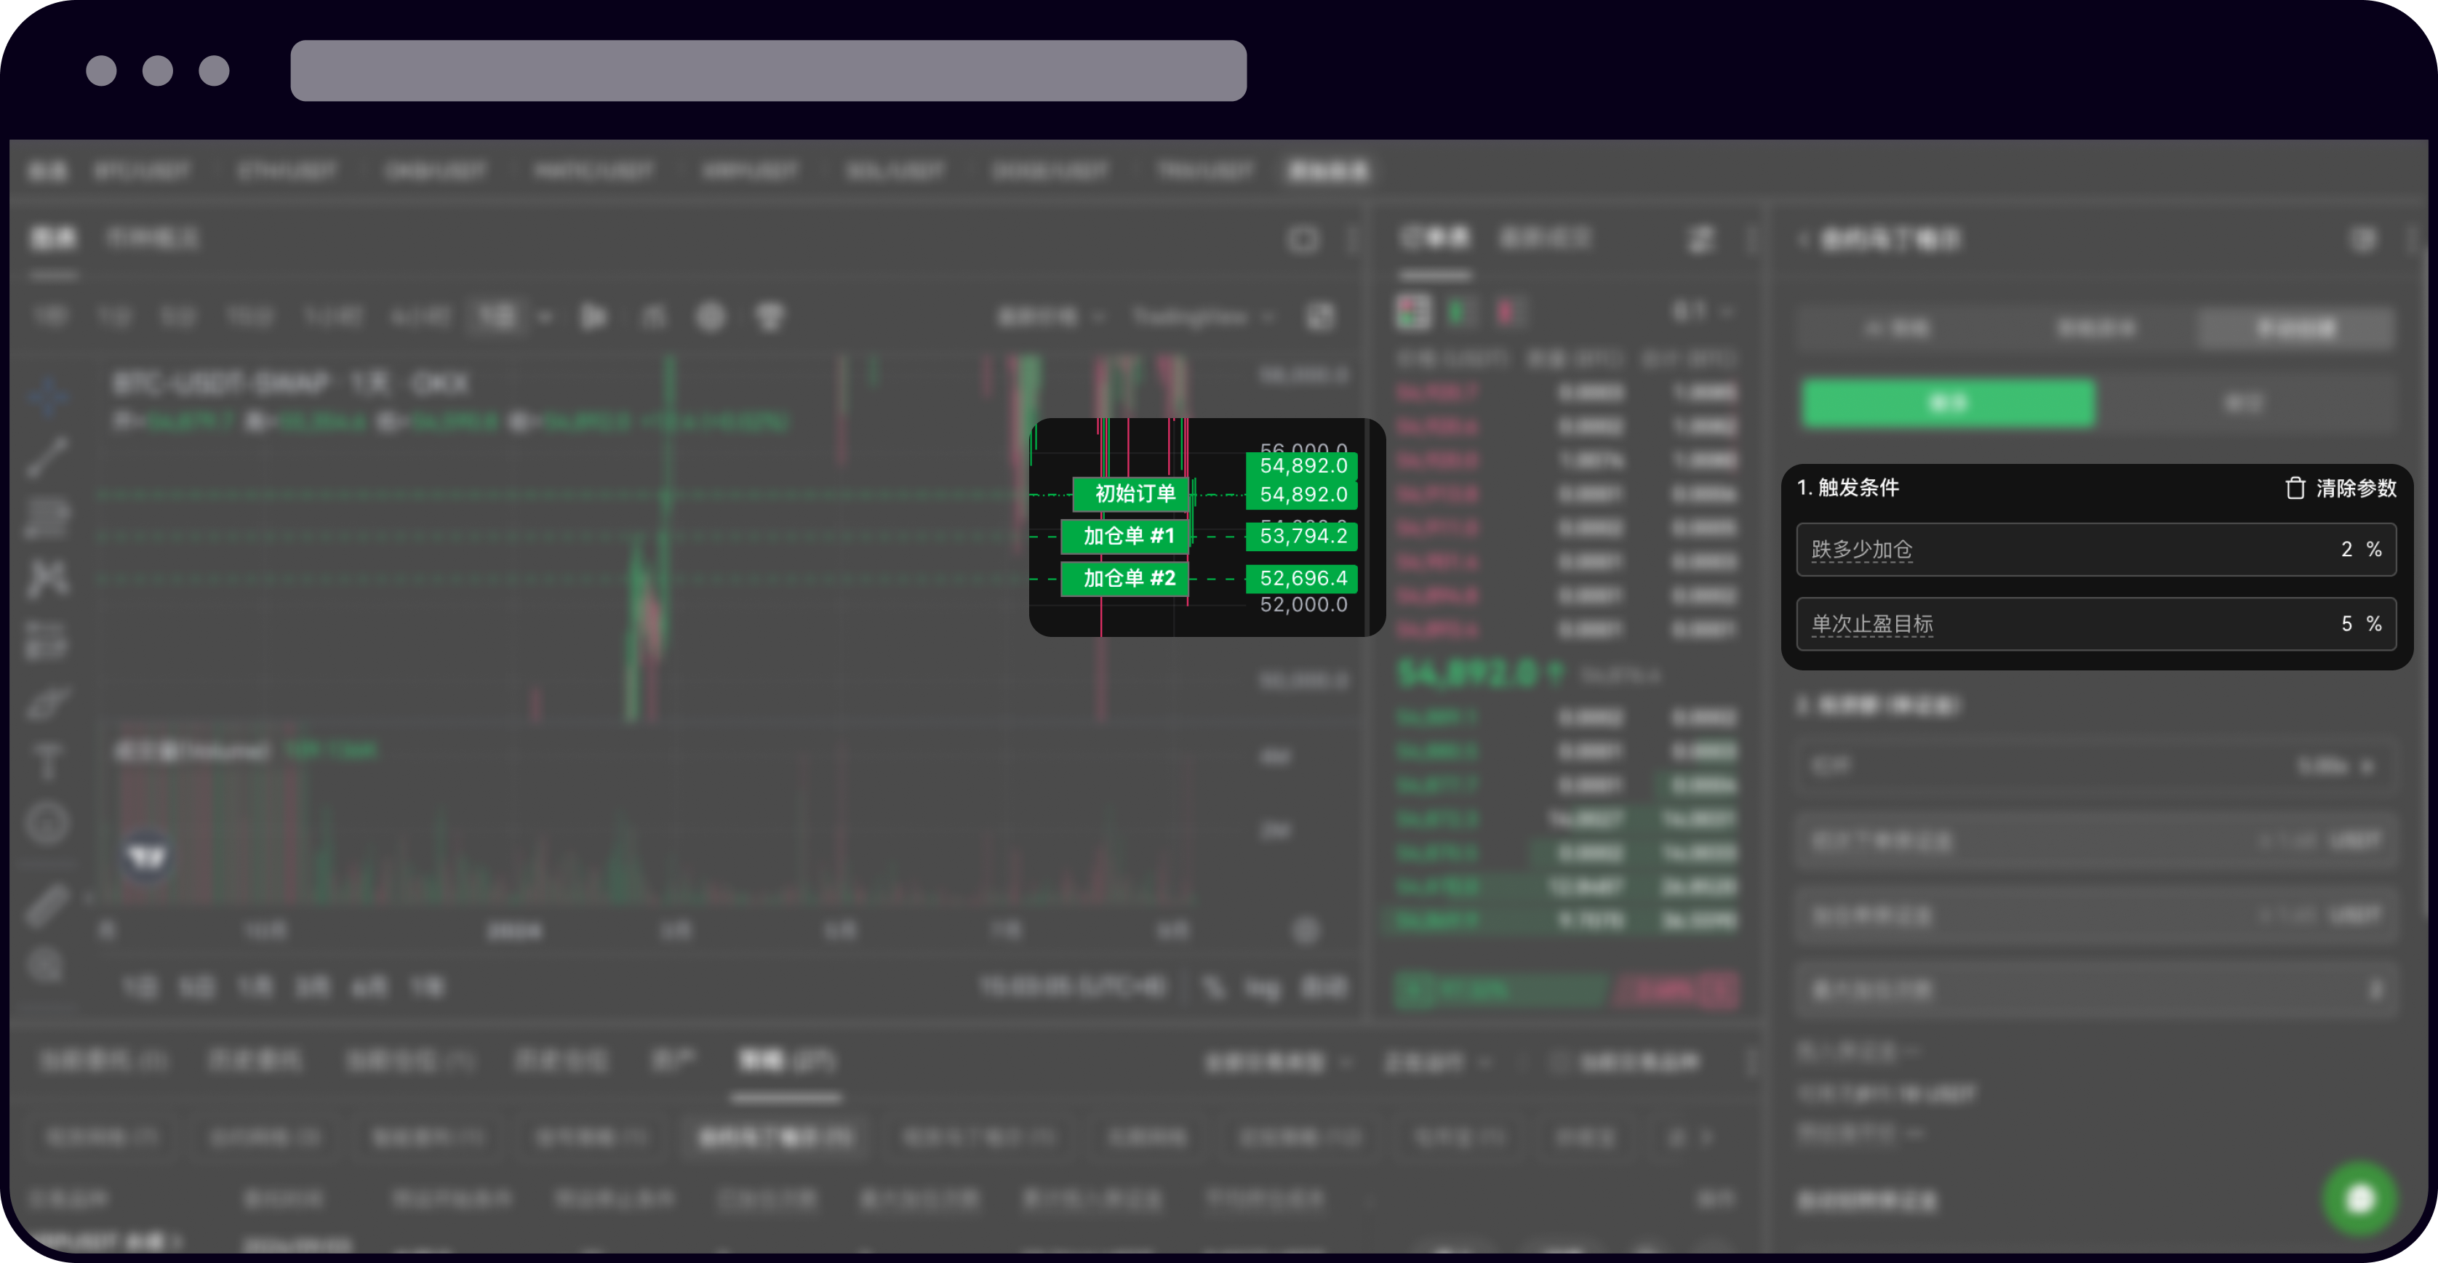Select the short direction button beside green
This screenshot has width=2438, height=1263.
pos(2243,404)
